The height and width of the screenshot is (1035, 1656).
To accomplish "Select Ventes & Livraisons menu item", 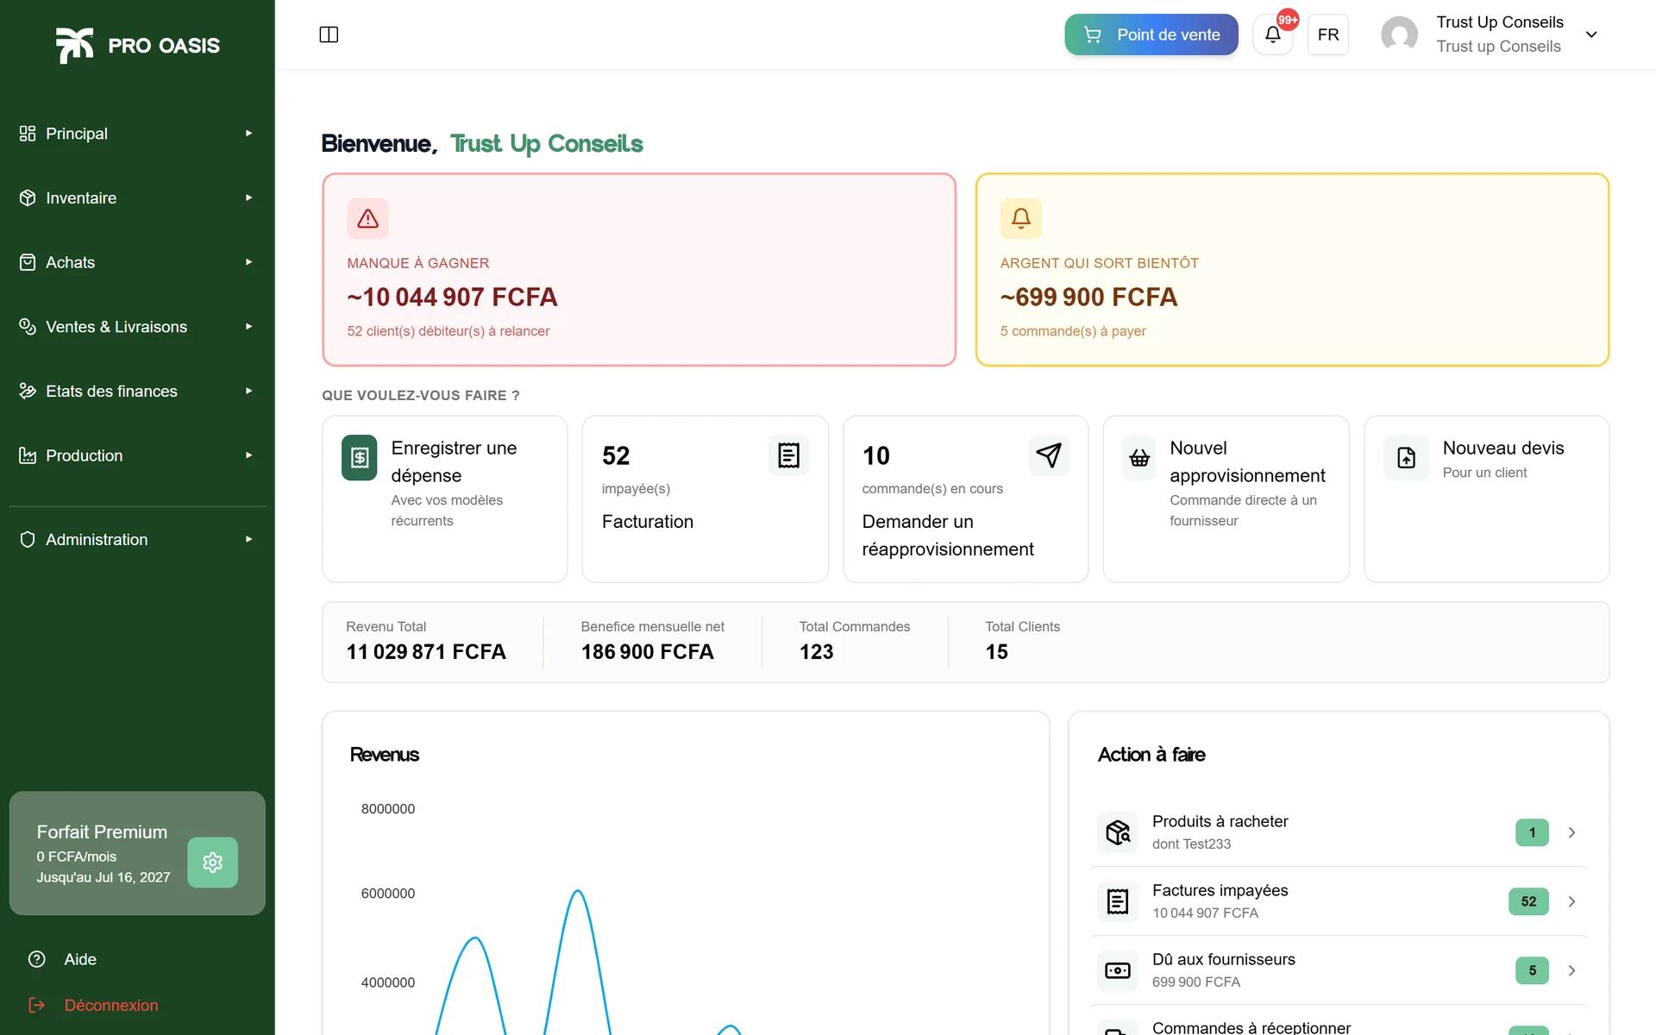I will pos(137,327).
